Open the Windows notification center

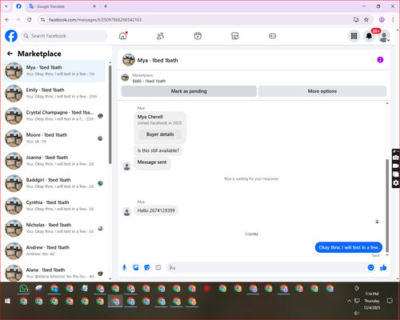pos(390,301)
